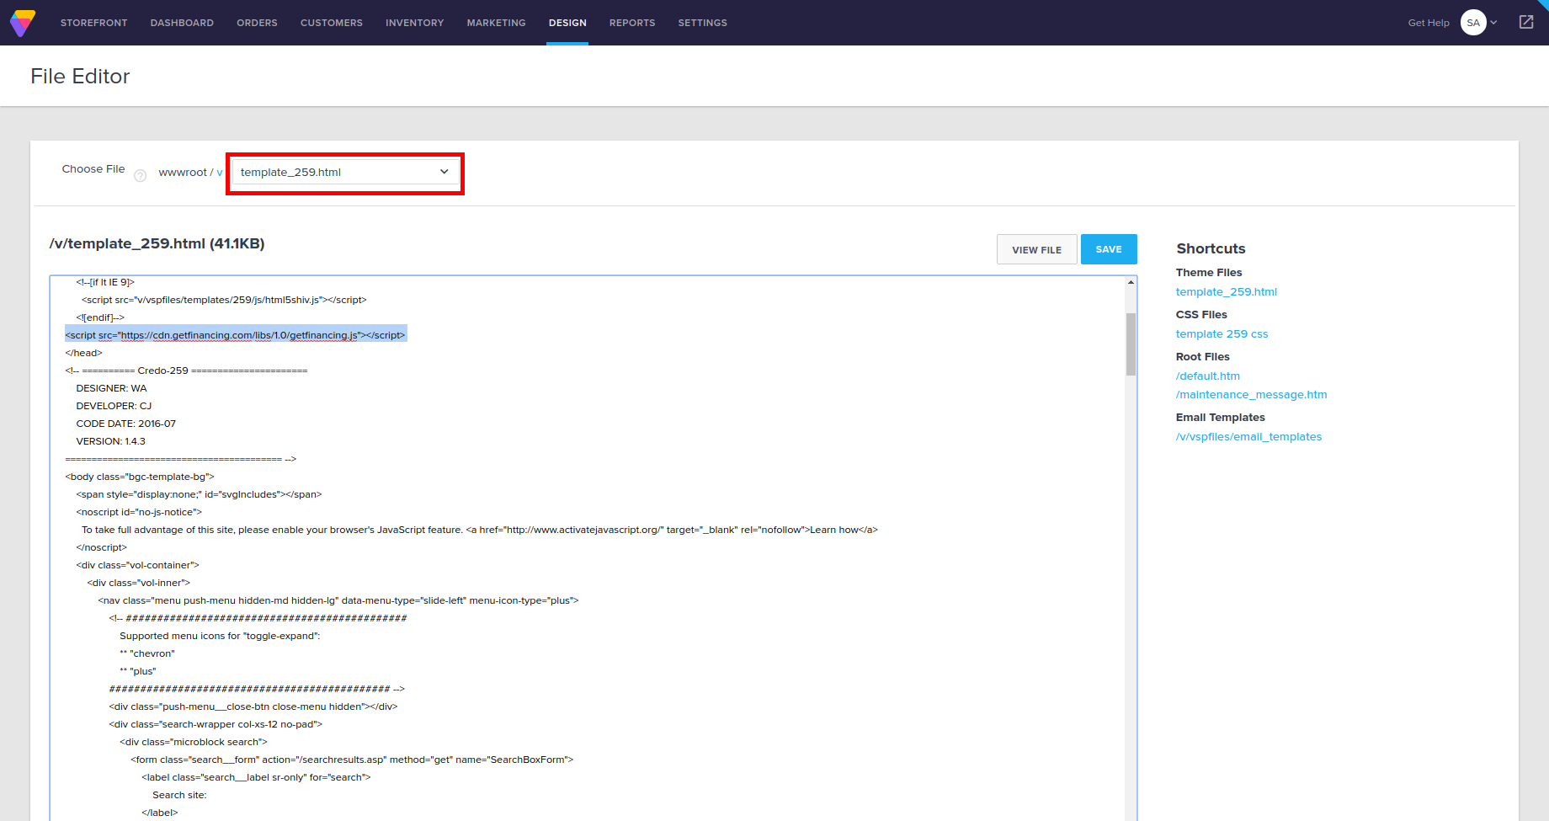Click the 'VERSION: 1.4.3' line
The width and height of the screenshot is (1549, 821).
110,441
